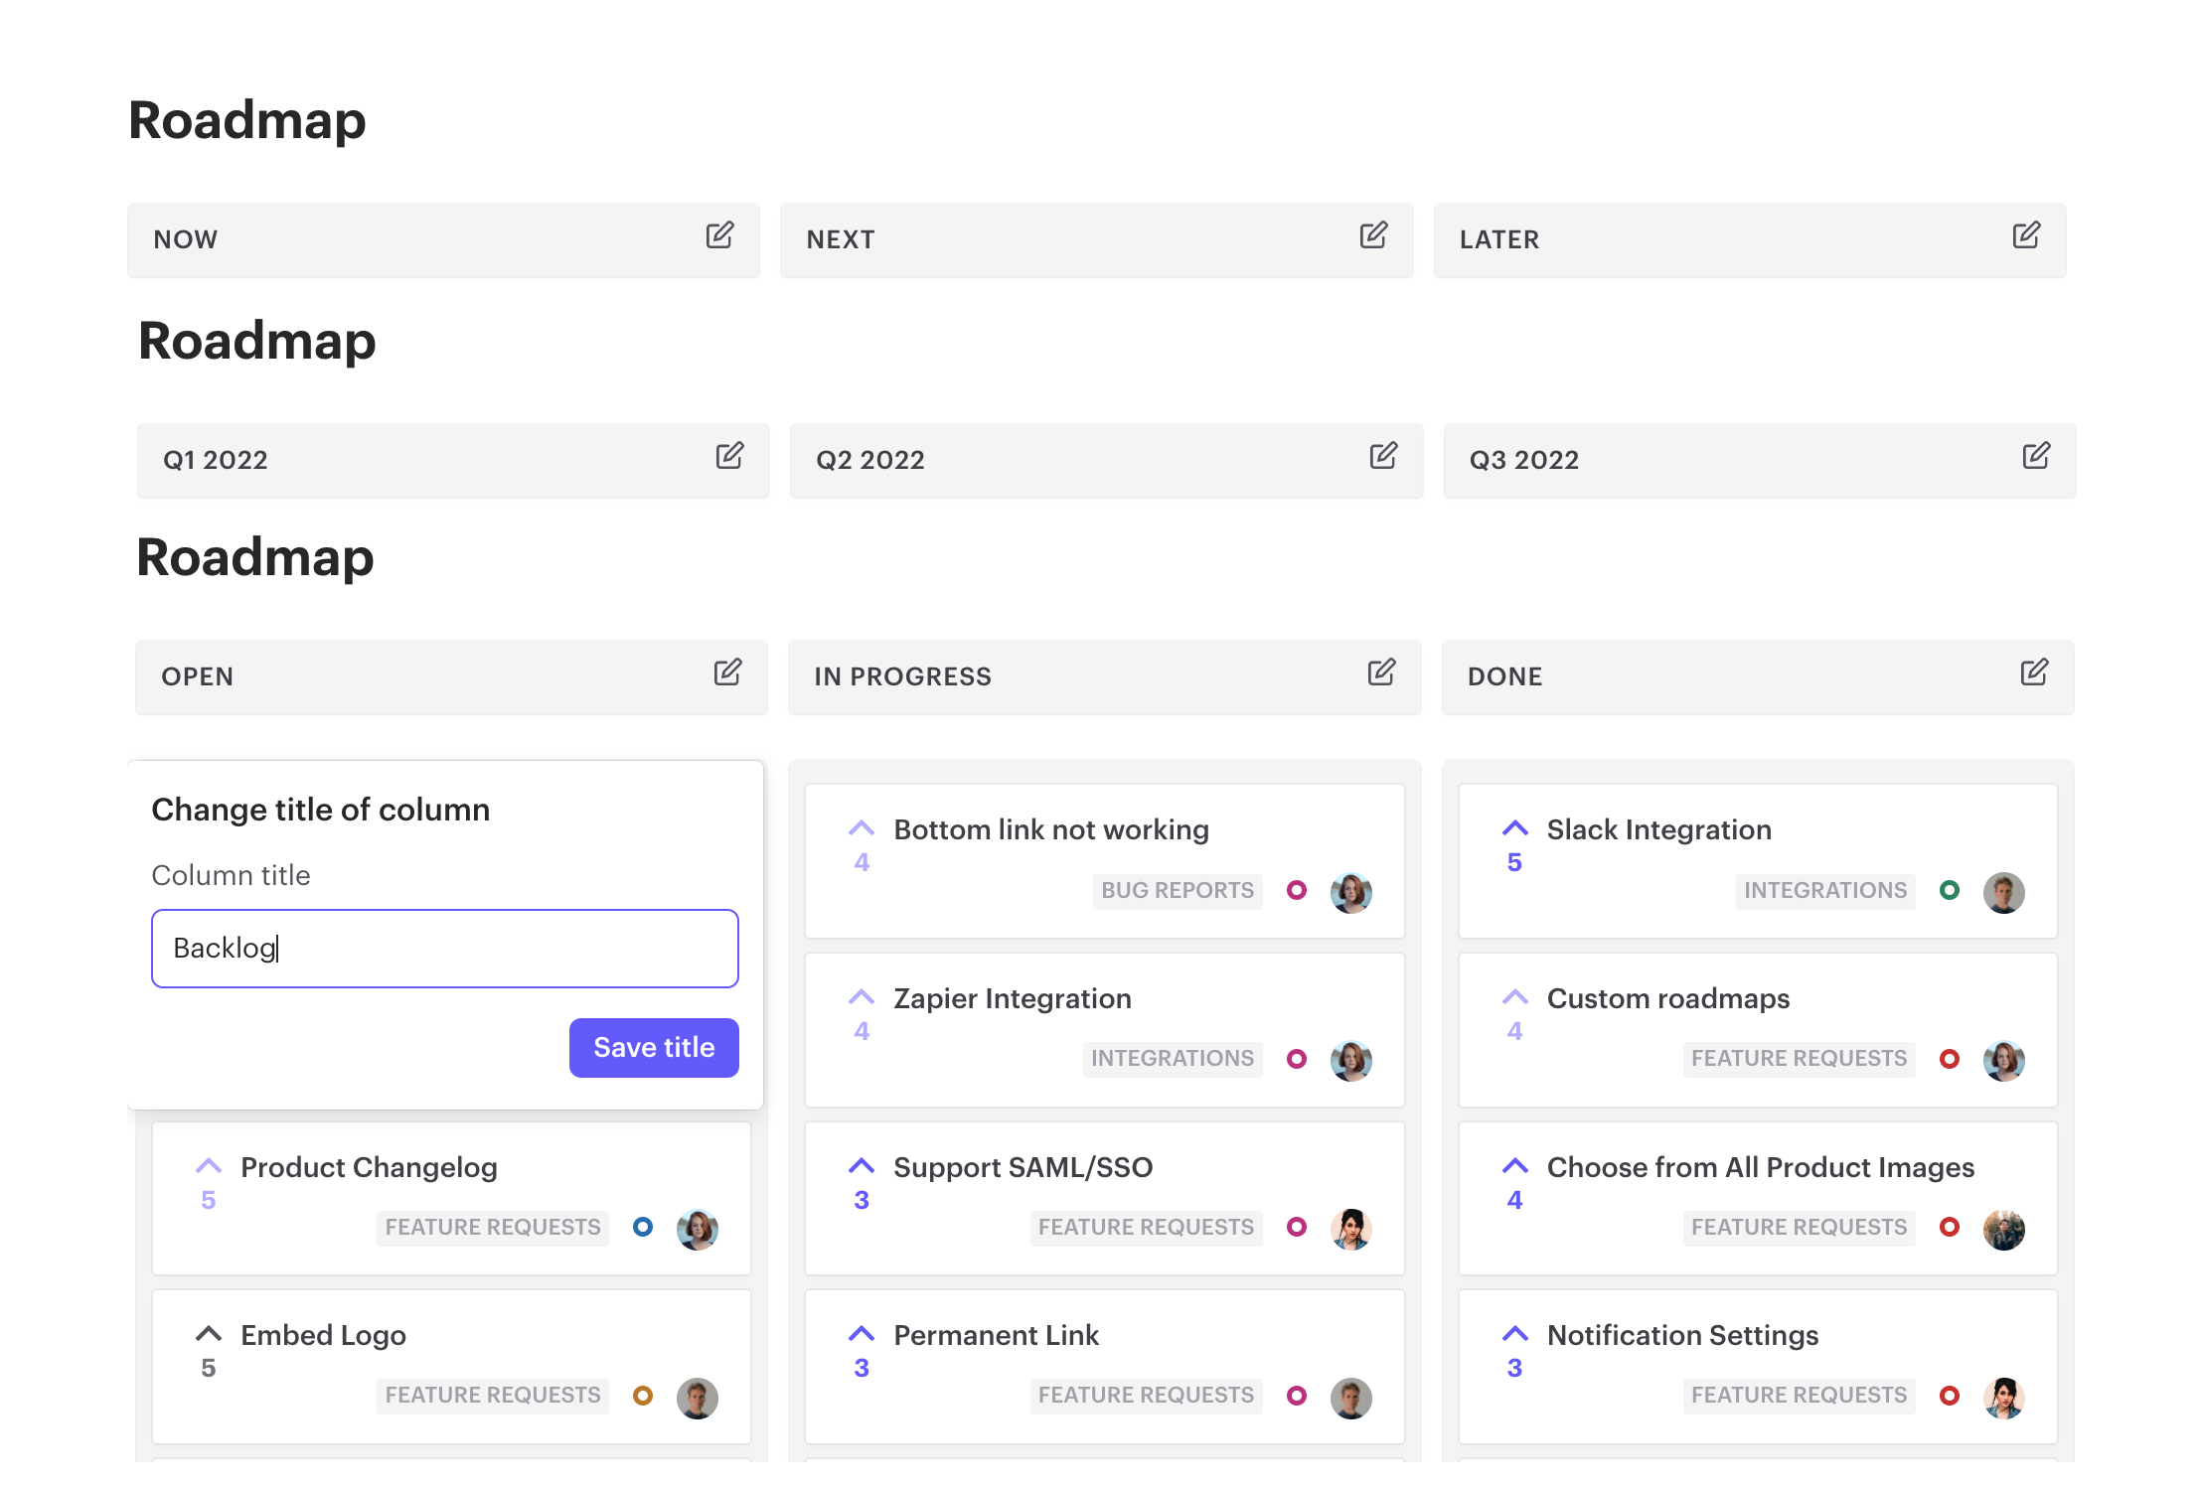Click pink status dot on Support SAML/SSO

1297,1227
